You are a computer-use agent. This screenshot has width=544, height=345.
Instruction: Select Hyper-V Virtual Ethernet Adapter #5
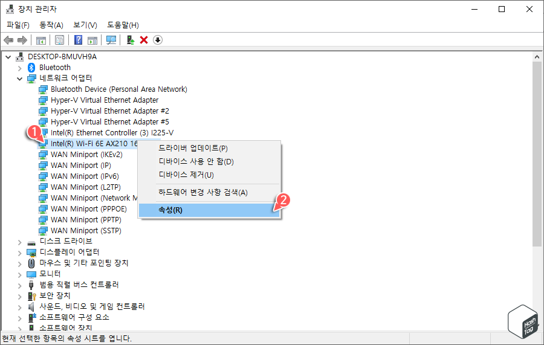coord(109,122)
